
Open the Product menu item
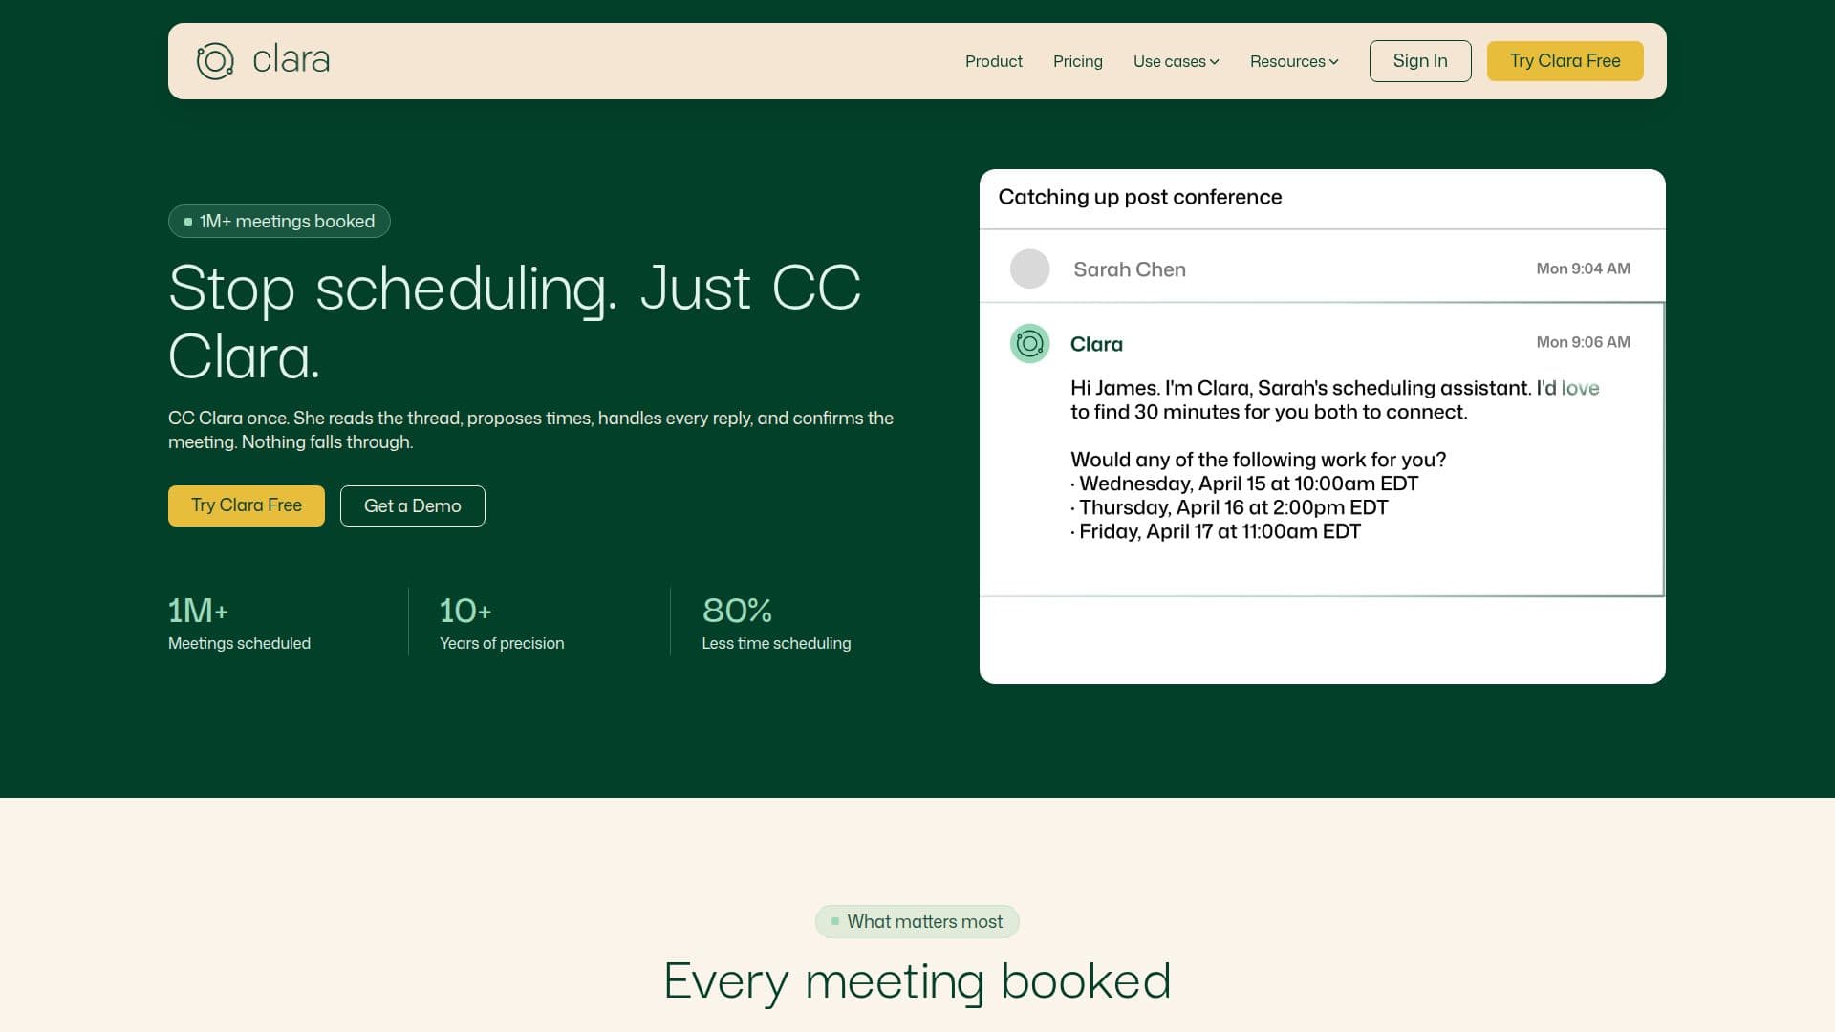click(x=993, y=61)
